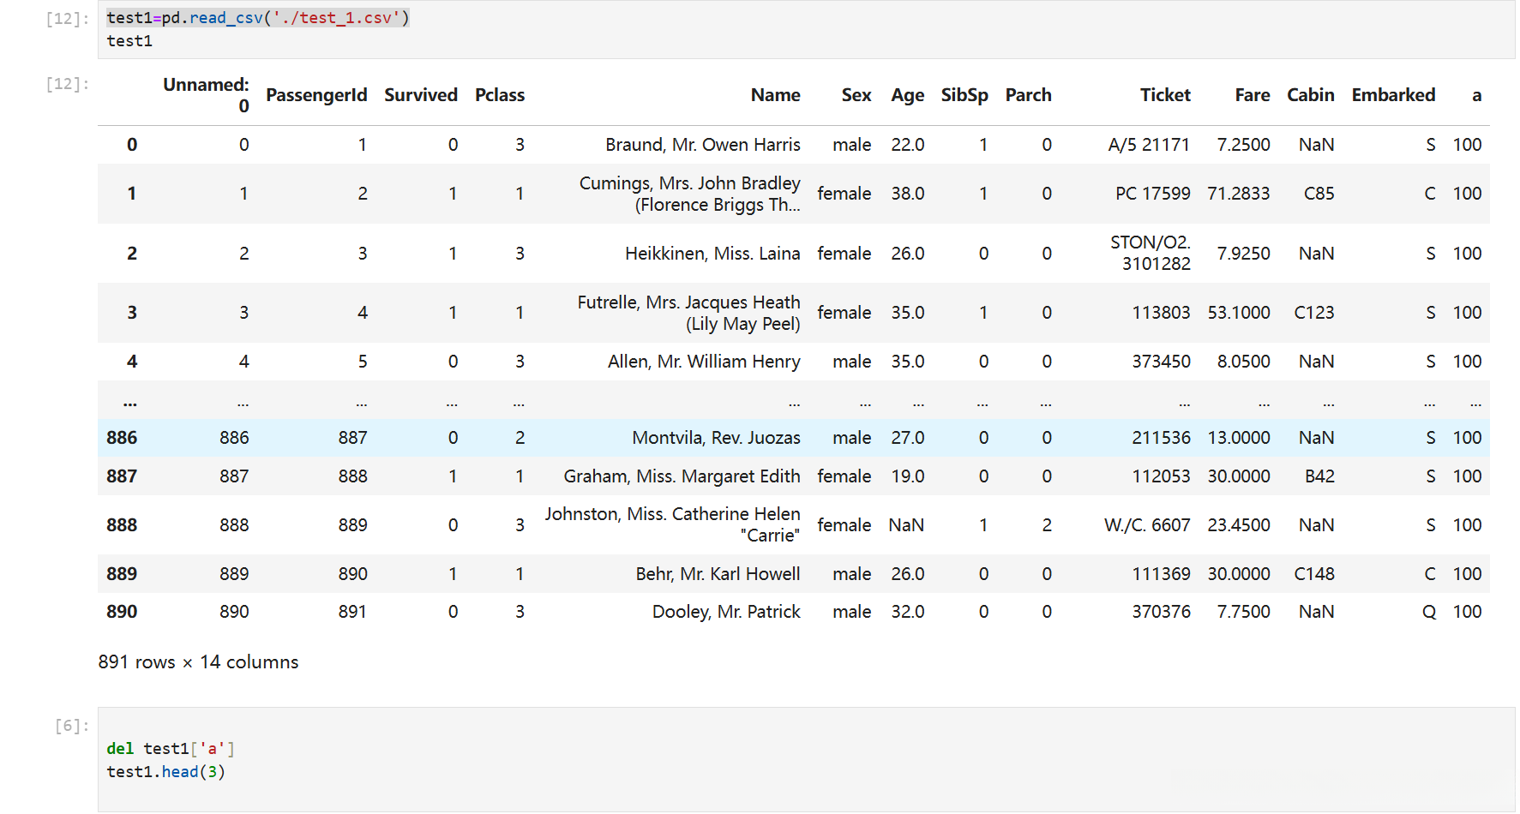Click the Embarked column header
Screen dimensions: 1520x814
pyautogui.click(x=1393, y=95)
